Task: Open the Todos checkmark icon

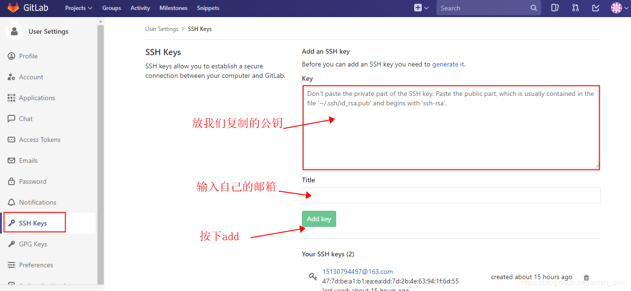Action: 596,8
